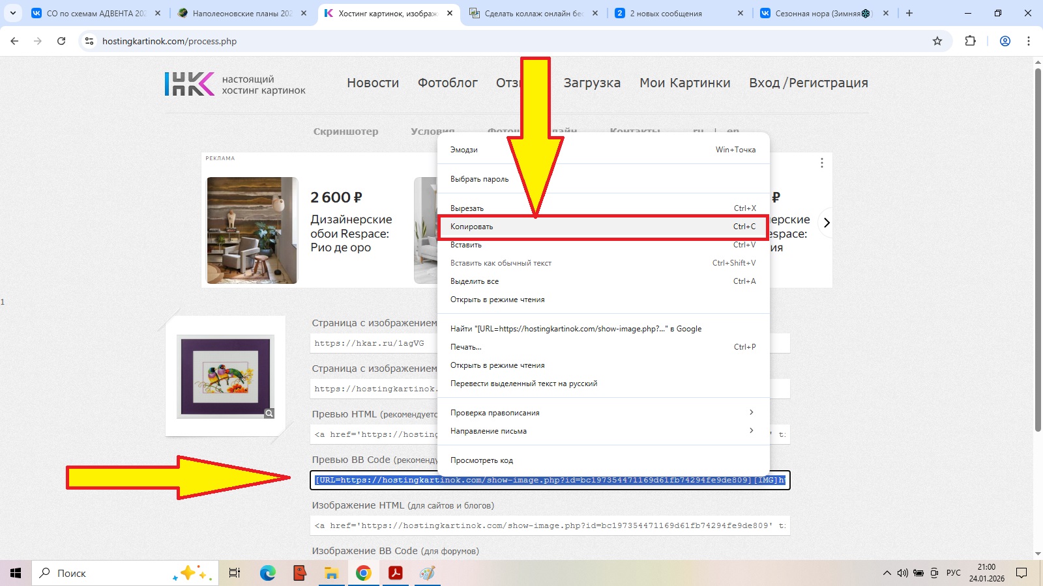Image resolution: width=1043 pixels, height=586 pixels.
Task: Click the Превью BB Code field
Action: click(550, 480)
